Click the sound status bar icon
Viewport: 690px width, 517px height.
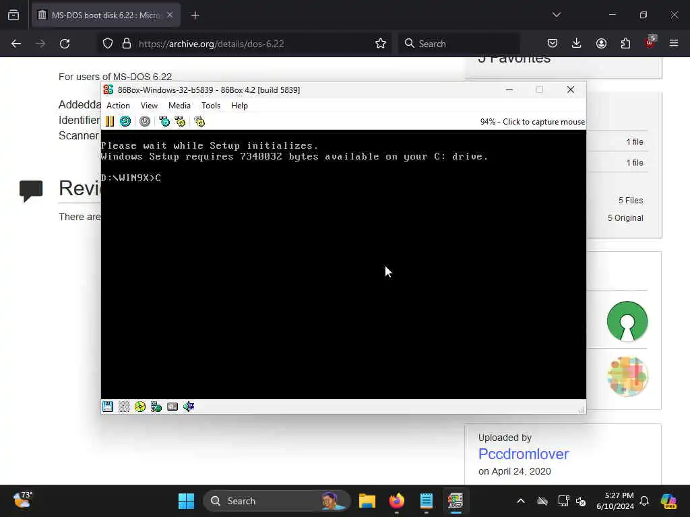click(189, 407)
